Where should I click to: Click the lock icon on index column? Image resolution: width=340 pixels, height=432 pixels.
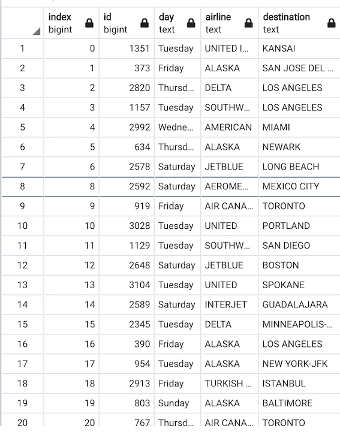(89, 23)
